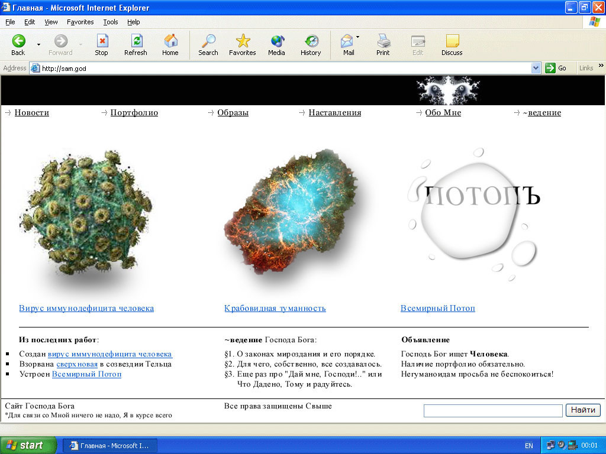Click the arrow icon before Новости
The height and width of the screenshot is (454, 606).
coord(8,113)
